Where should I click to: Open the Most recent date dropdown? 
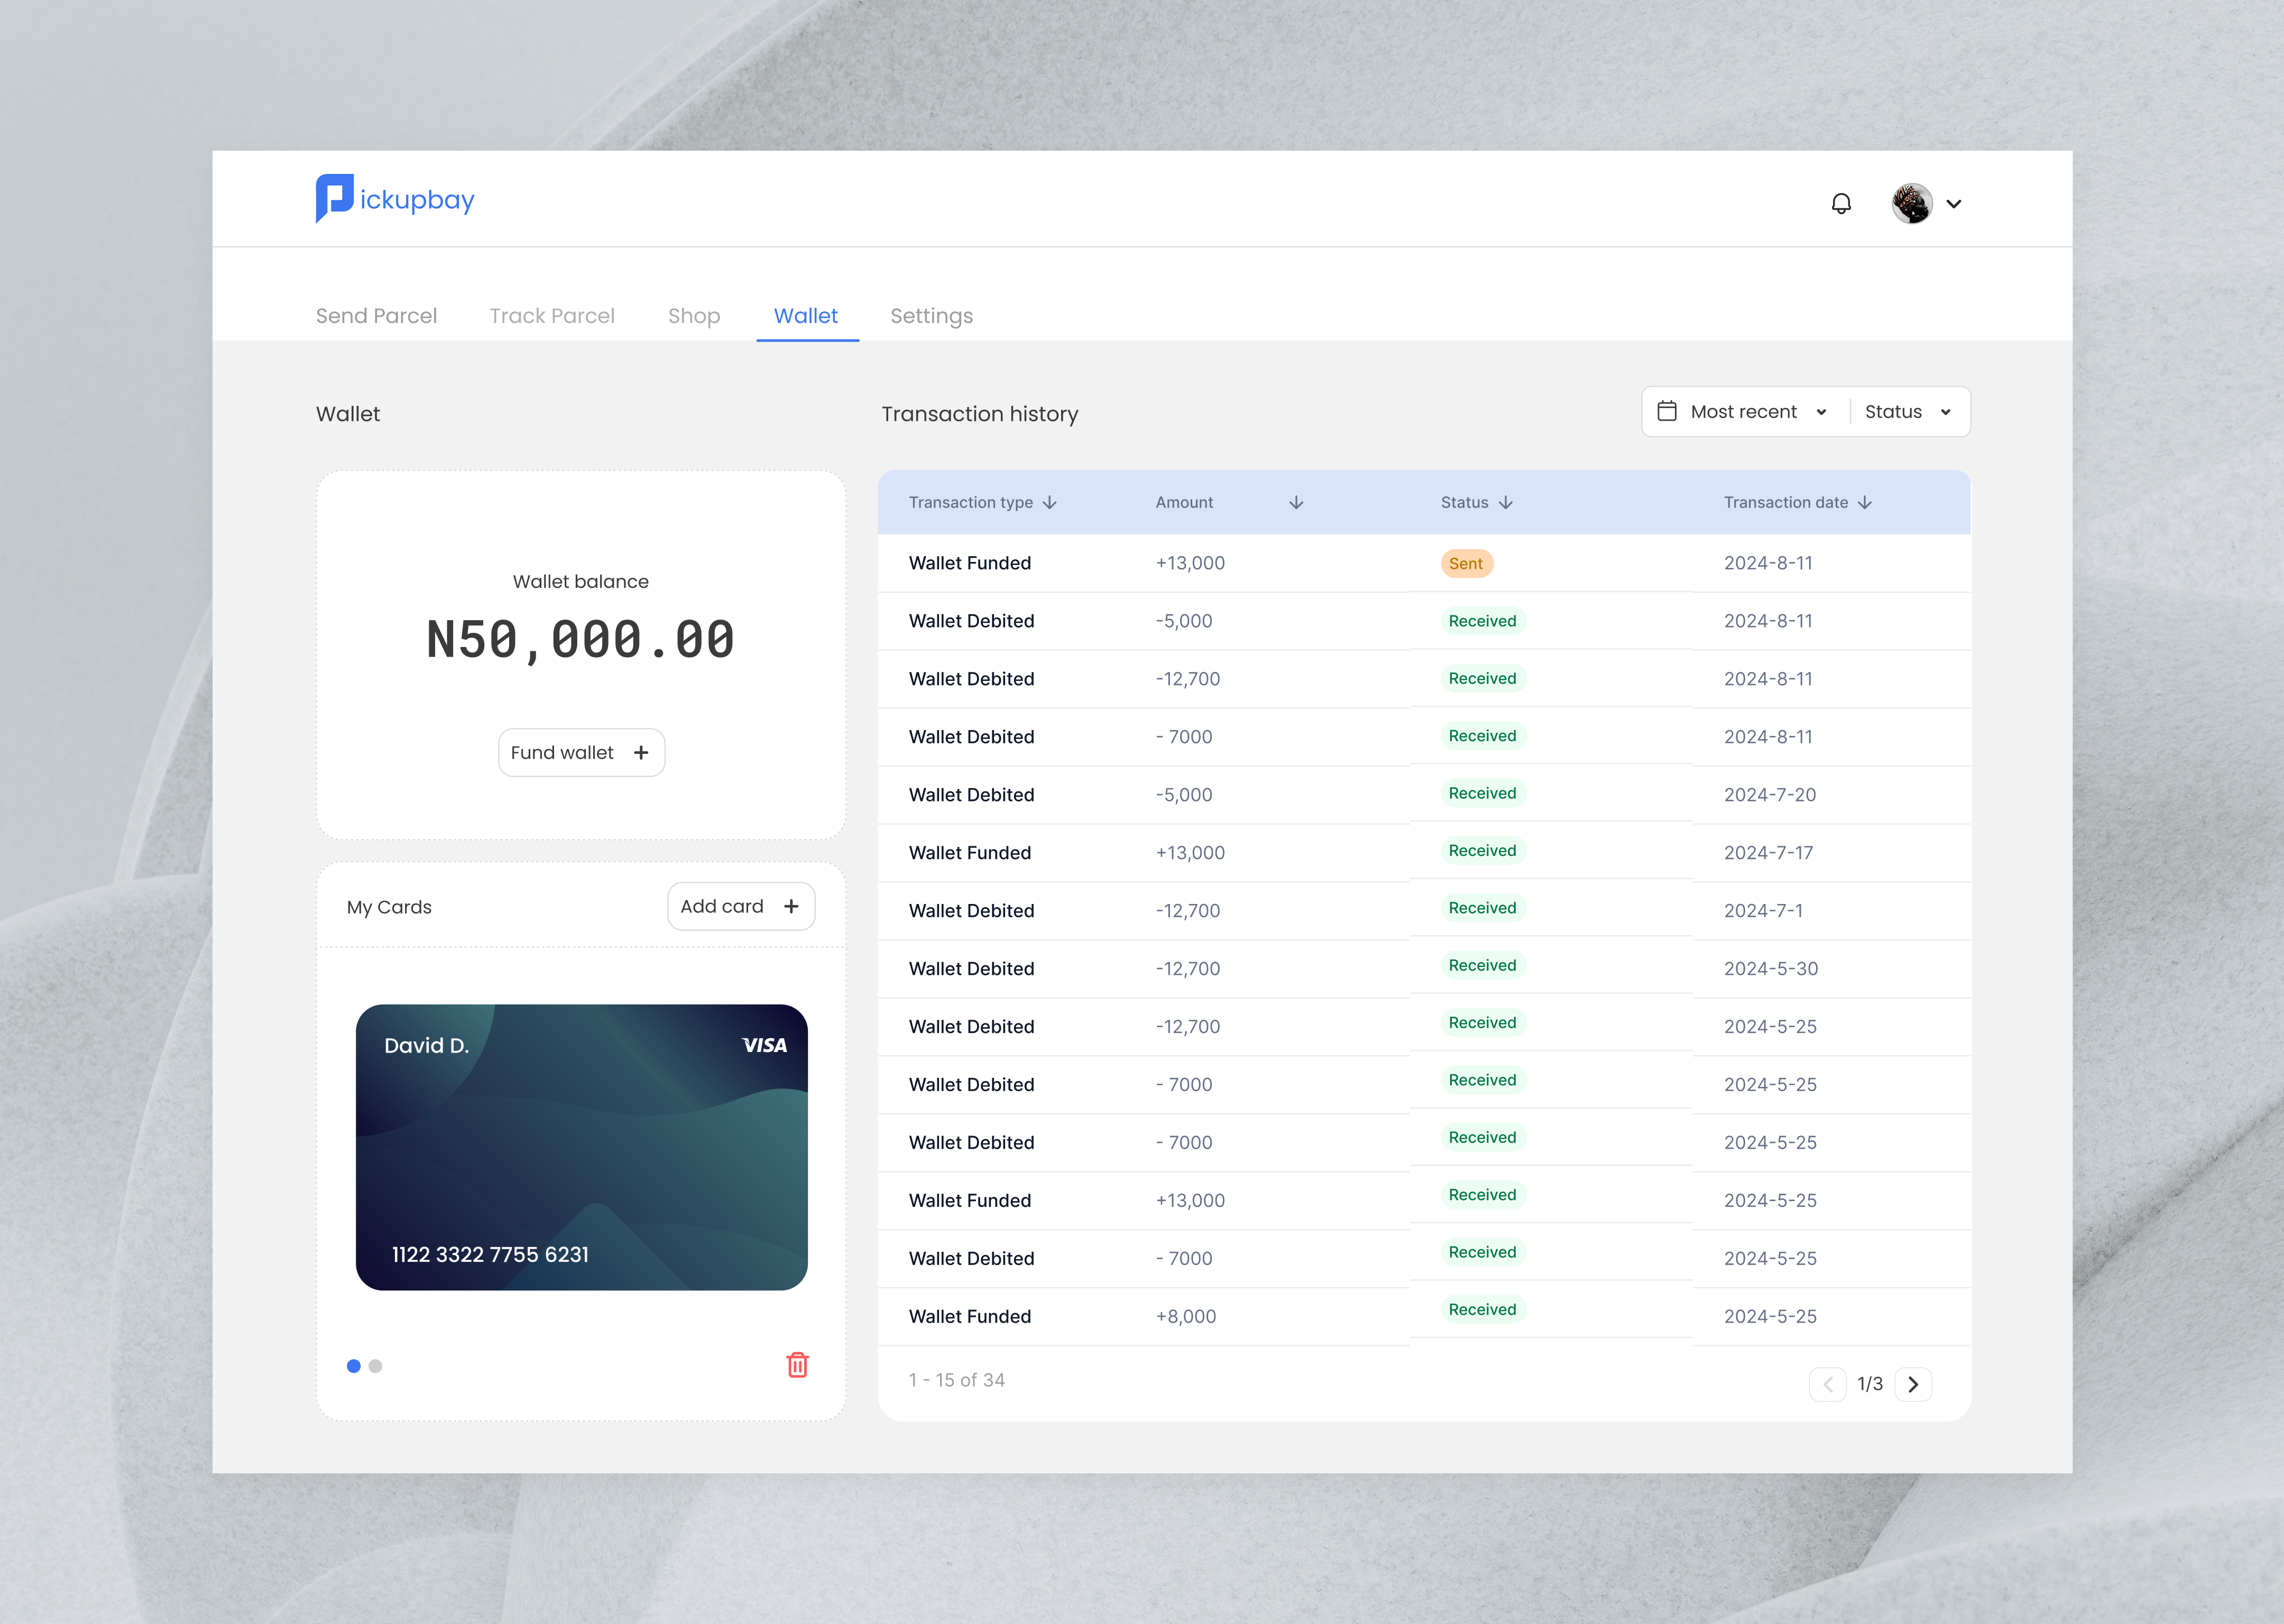[x=1745, y=412]
